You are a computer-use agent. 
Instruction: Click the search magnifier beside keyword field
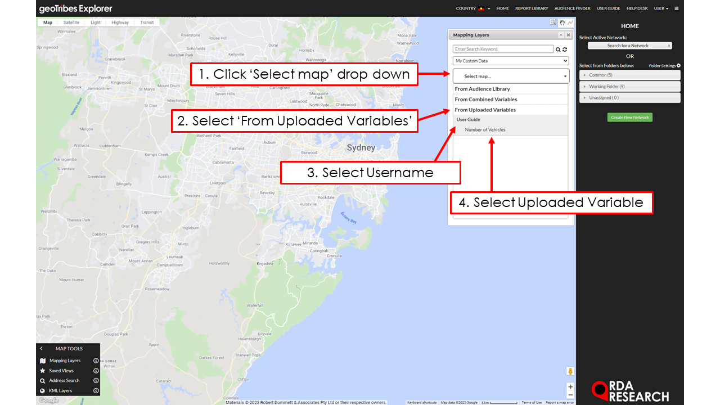(558, 49)
